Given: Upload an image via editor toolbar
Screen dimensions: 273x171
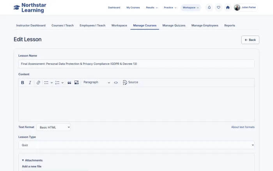Looking at the screenshot, I should (76, 82).
